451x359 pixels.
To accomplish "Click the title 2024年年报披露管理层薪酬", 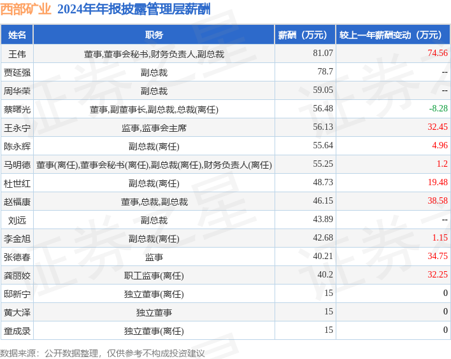I will tap(134, 9).
